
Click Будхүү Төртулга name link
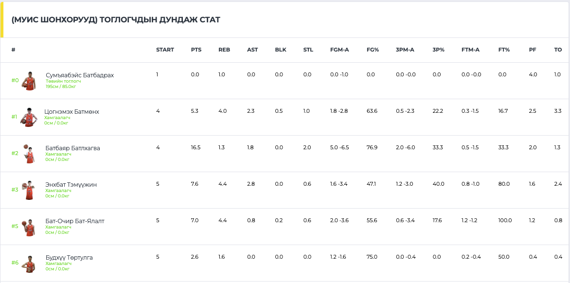click(x=69, y=258)
